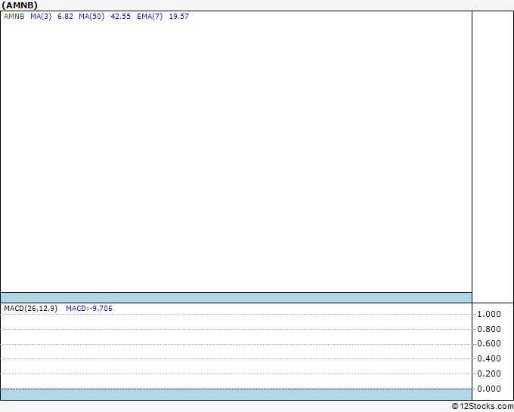Click the 12Stocks.com copyright text
This screenshot has height=412, width=514.
pos(482,407)
